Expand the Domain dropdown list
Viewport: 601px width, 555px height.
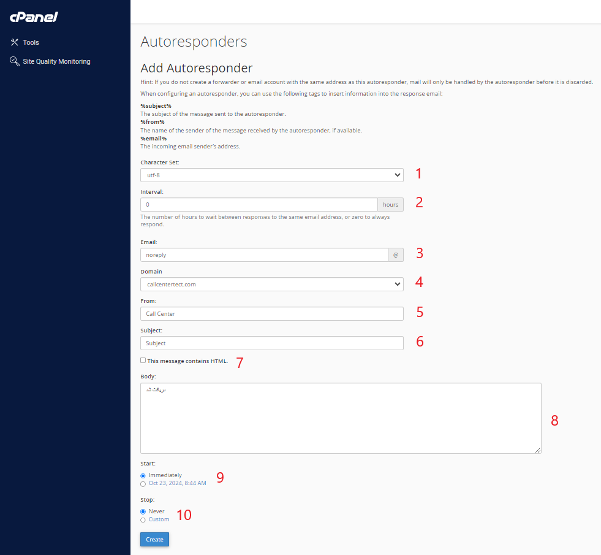271,284
